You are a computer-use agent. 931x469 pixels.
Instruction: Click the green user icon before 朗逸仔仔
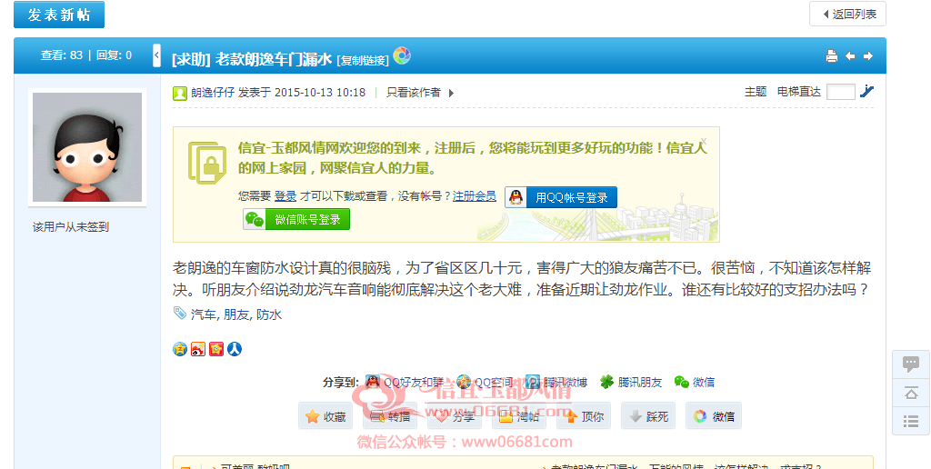180,94
